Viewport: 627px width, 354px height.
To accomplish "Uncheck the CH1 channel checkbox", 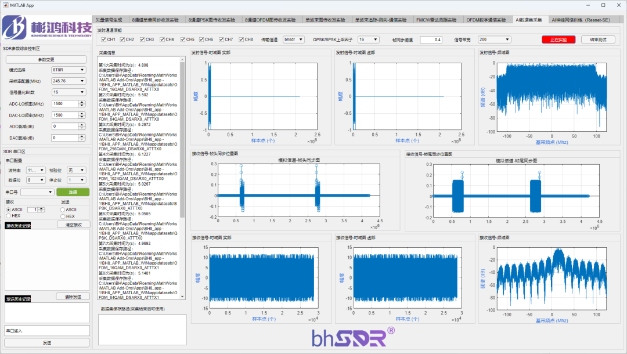I will (104, 39).
